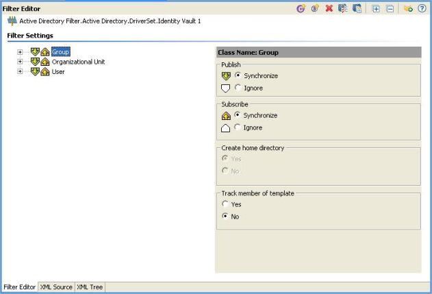Click the User row subscribe arrow icon

tap(45, 72)
